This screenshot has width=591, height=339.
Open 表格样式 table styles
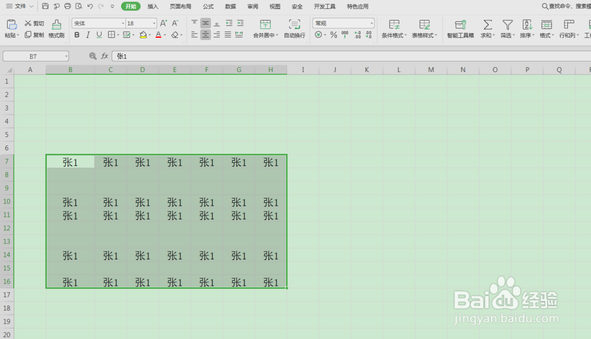point(424,28)
